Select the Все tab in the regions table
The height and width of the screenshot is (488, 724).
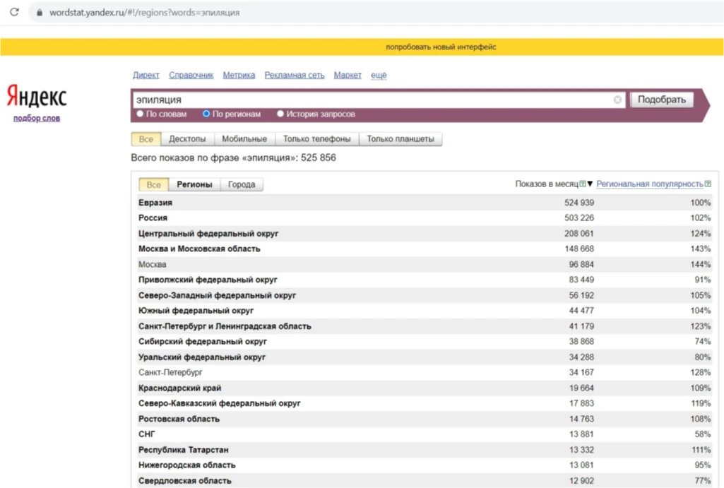154,184
